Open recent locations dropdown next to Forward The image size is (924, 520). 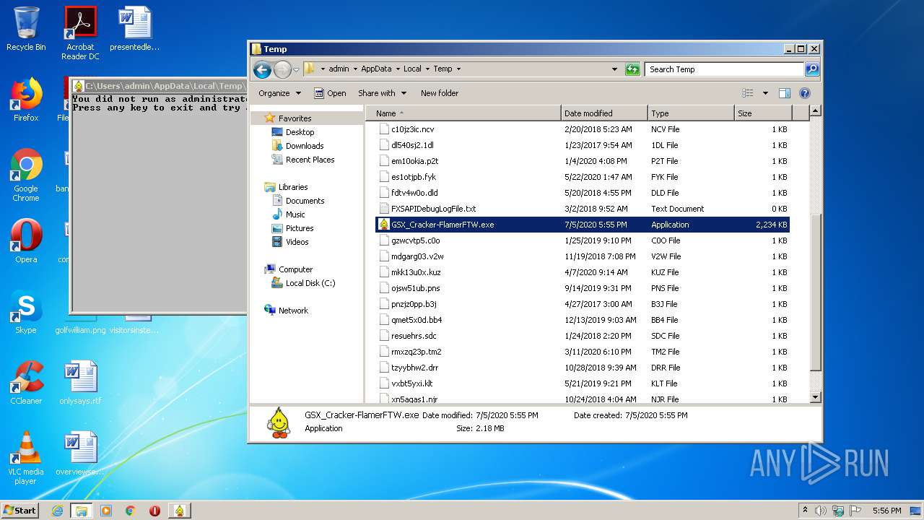point(296,70)
